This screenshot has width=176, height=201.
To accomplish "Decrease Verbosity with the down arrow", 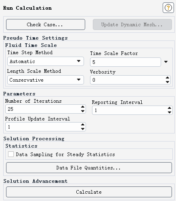I will click(x=168, y=82).
